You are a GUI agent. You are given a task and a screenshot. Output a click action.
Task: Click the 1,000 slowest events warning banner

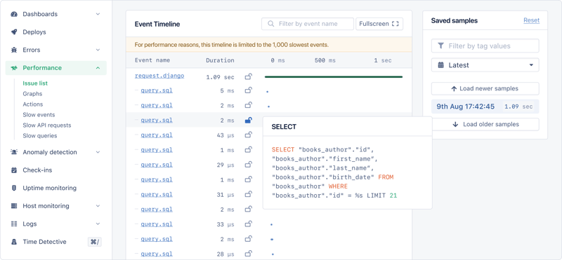tap(269, 45)
